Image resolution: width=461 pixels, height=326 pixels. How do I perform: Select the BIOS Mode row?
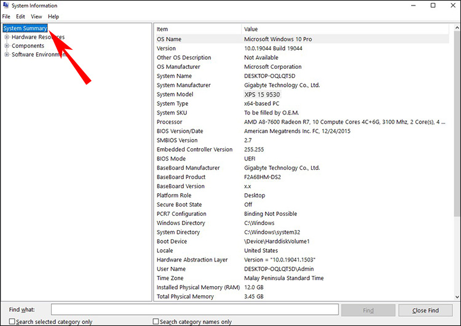[x=302, y=159]
